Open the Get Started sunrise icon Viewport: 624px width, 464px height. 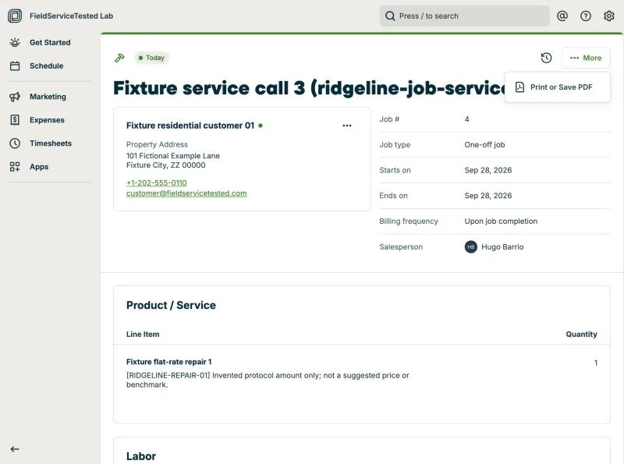pyautogui.click(x=15, y=42)
